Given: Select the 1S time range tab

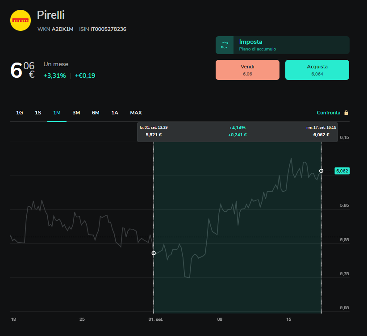Looking at the screenshot, I should click(x=38, y=113).
